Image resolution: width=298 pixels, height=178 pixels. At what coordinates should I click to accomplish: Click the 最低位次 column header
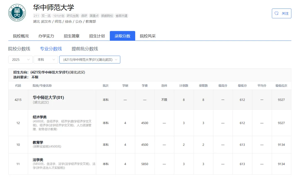(x=281, y=86)
